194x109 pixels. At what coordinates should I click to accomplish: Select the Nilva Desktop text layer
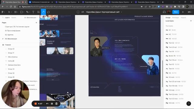tap(13, 57)
